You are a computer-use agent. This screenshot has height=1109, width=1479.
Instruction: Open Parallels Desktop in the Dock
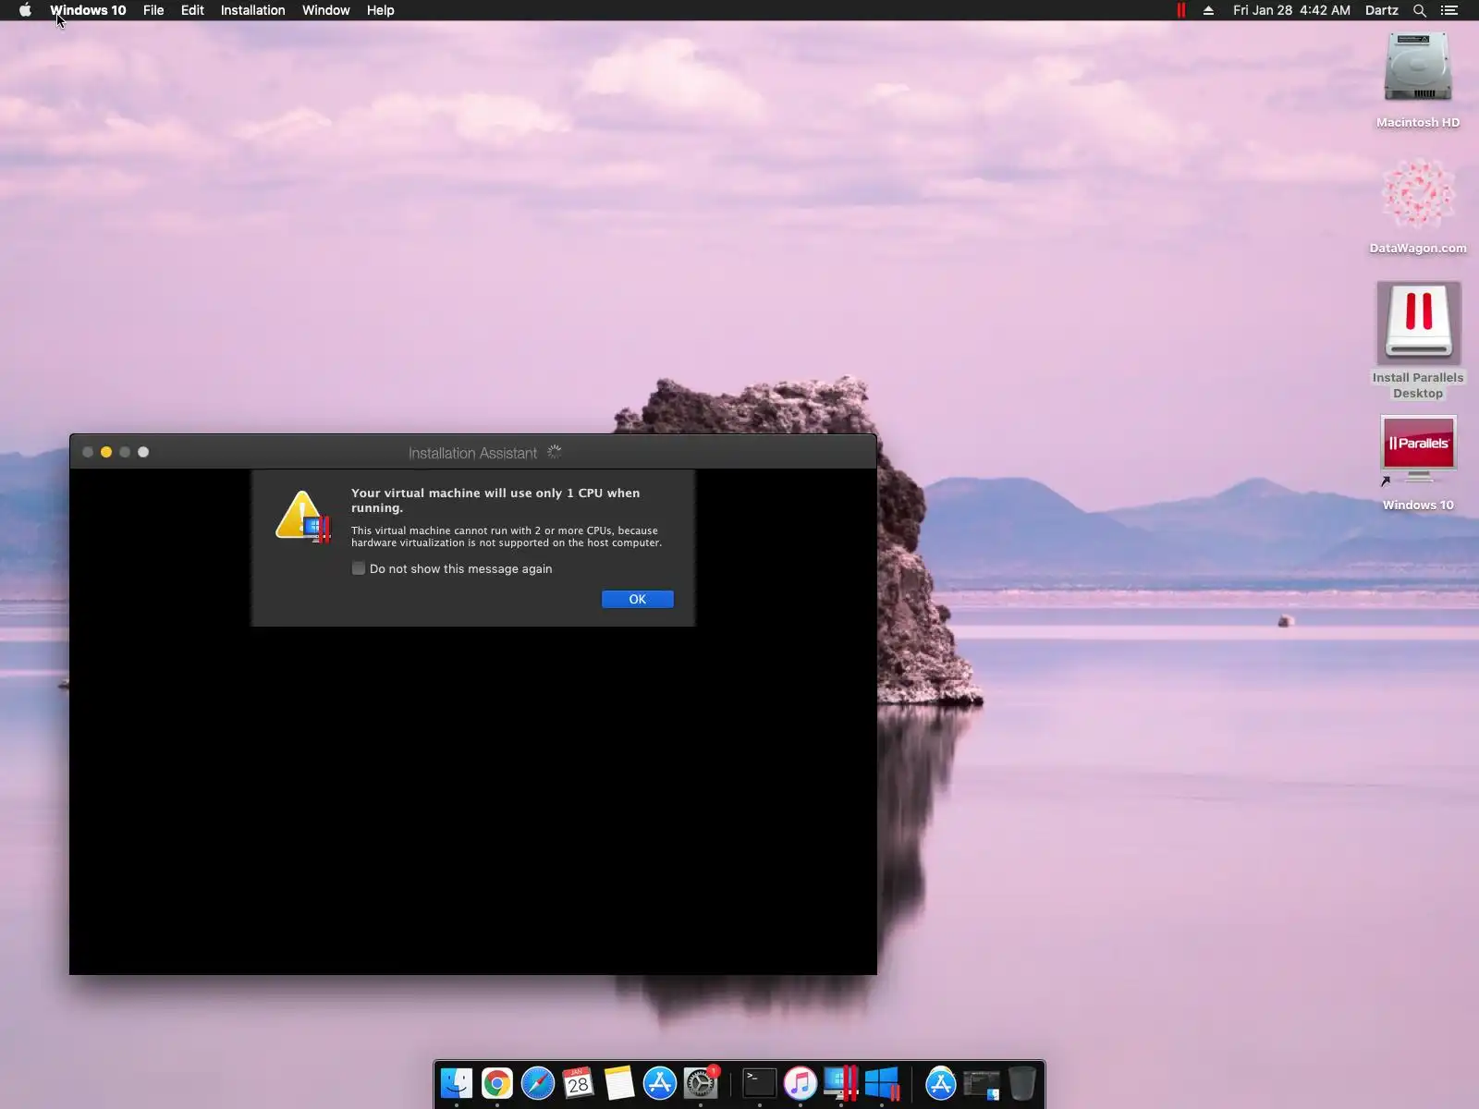[841, 1083]
